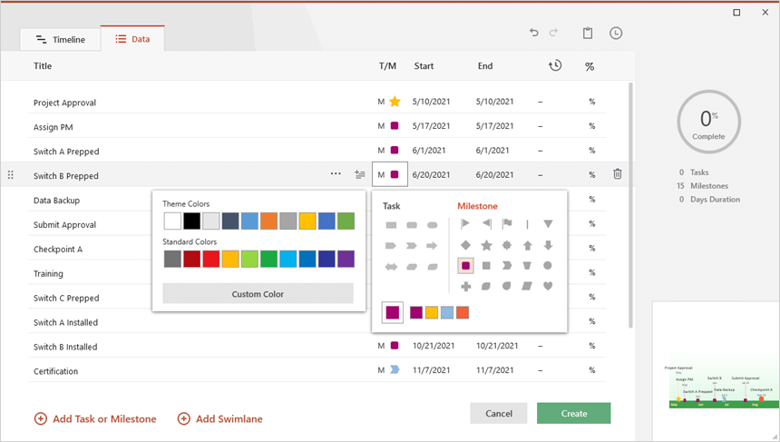Click the insert row icon for Switch B Prepped

point(360,174)
